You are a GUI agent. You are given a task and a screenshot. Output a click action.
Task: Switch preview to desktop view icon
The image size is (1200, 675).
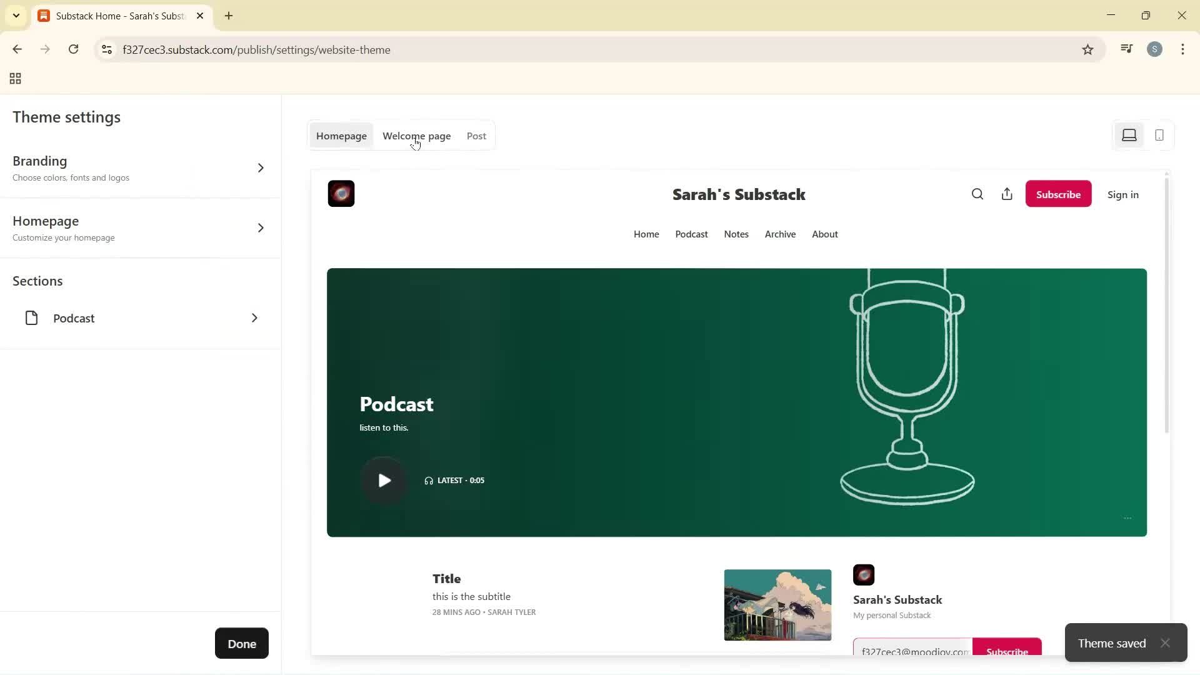(1129, 136)
